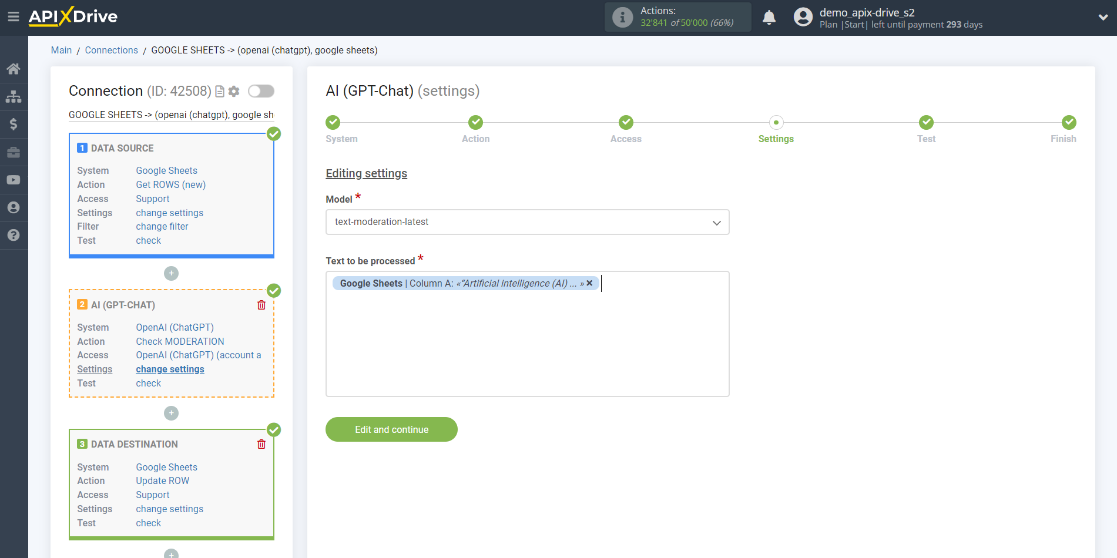The width and height of the screenshot is (1117, 558).
Task: Click the actions info icon
Action: pyautogui.click(x=622, y=17)
